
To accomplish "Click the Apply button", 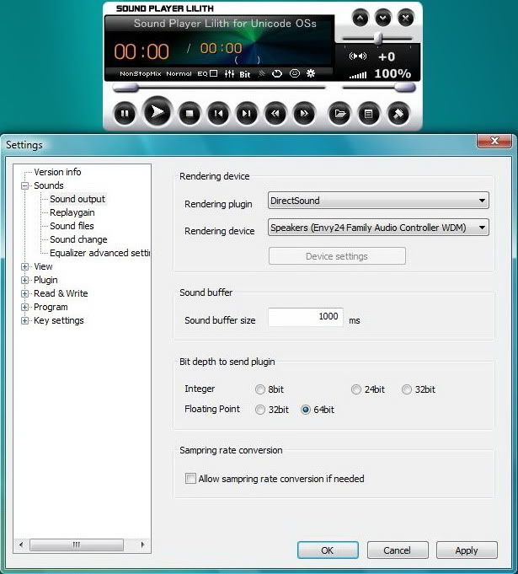I will point(466,550).
